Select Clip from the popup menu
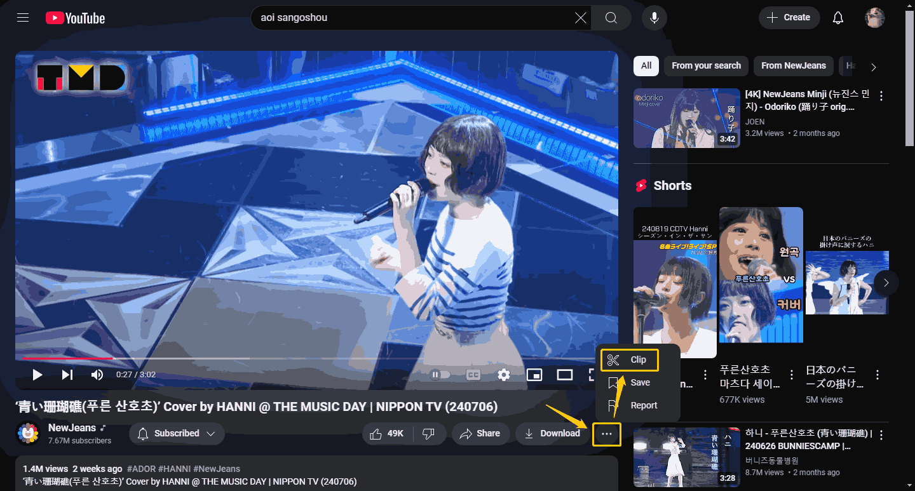 (x=630, y=360)
